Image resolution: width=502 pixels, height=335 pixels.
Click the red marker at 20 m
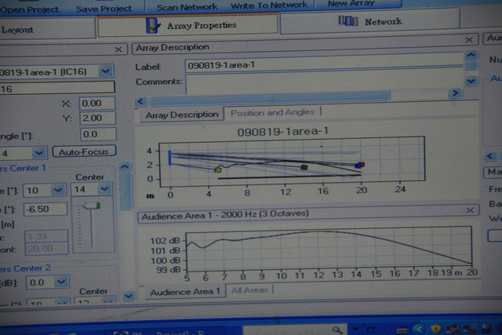[x=360, y=165]
